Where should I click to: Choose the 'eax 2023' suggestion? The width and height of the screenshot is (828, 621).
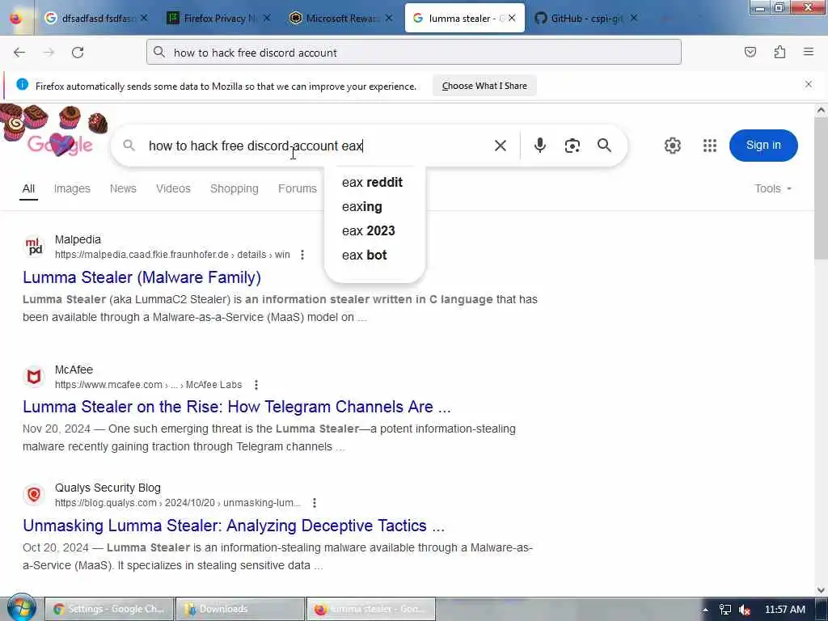(374, 230)
